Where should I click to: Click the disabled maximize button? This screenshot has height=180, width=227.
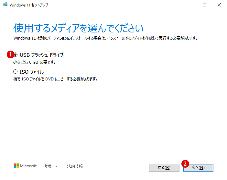[204, 5]
